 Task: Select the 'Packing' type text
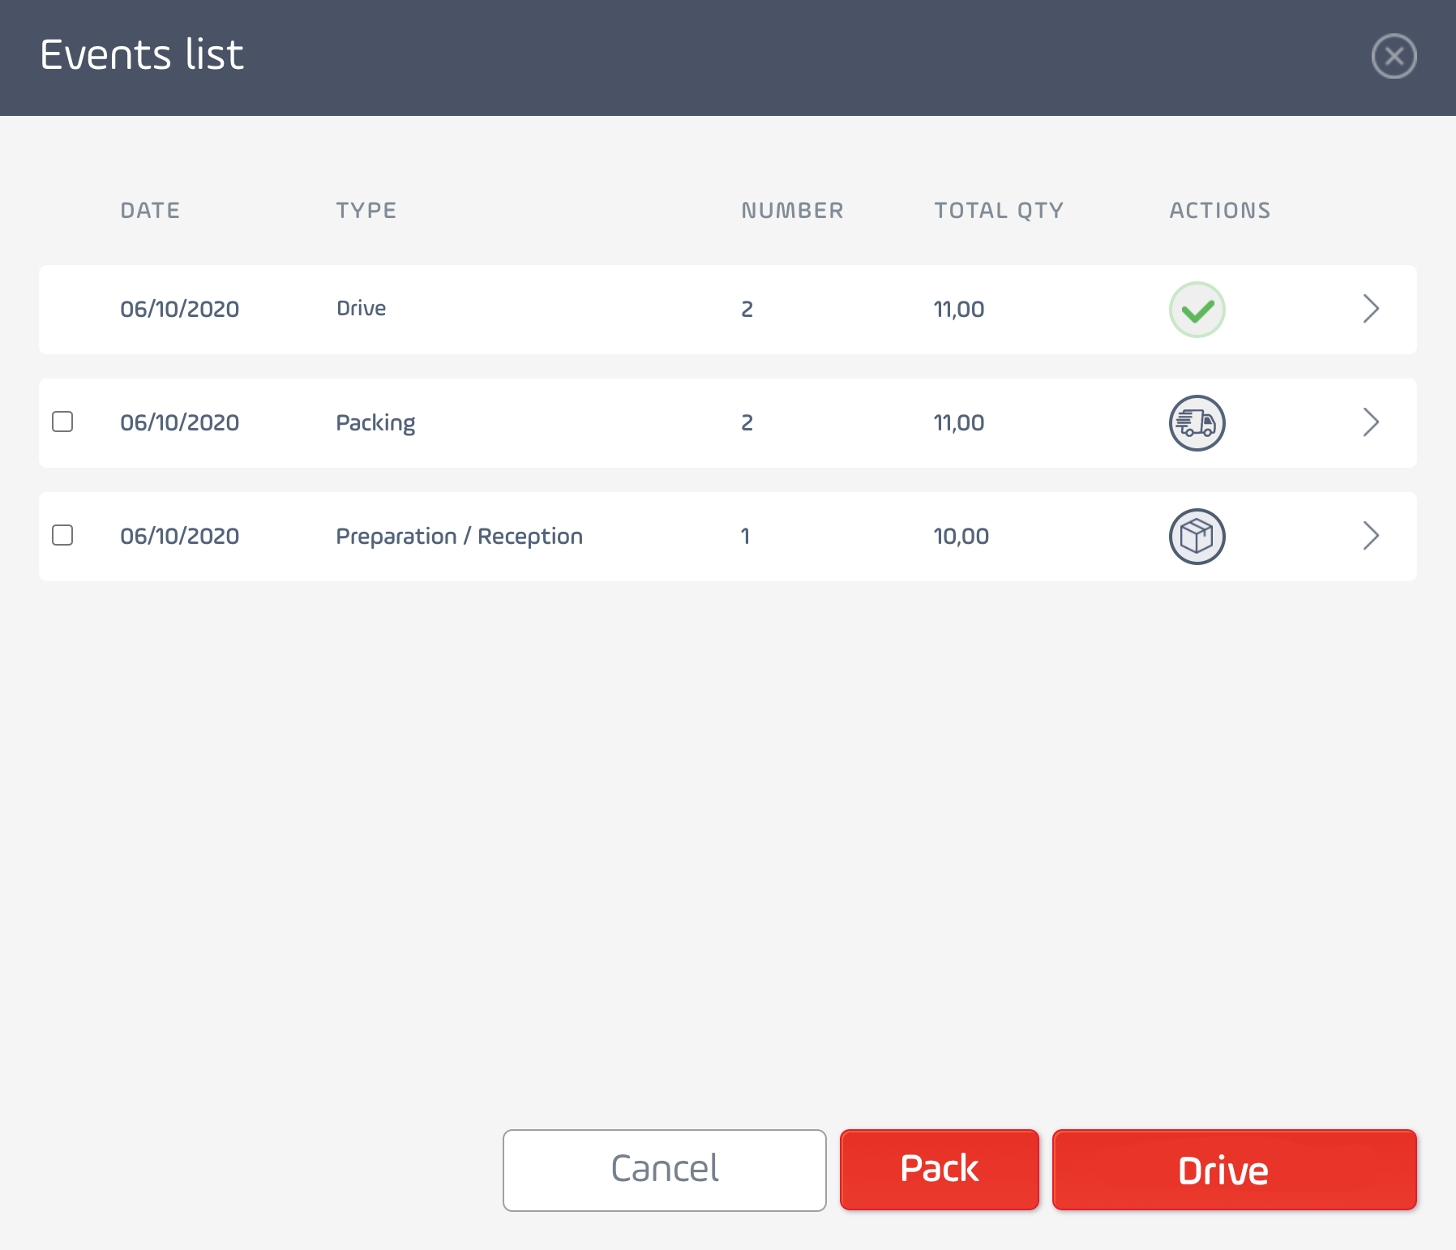tap(375, 423)
